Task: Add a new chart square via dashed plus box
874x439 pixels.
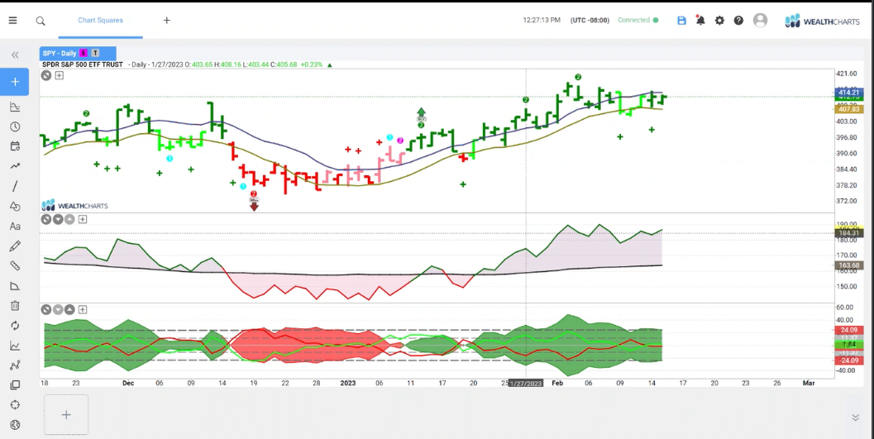Action: click(66, 415)
